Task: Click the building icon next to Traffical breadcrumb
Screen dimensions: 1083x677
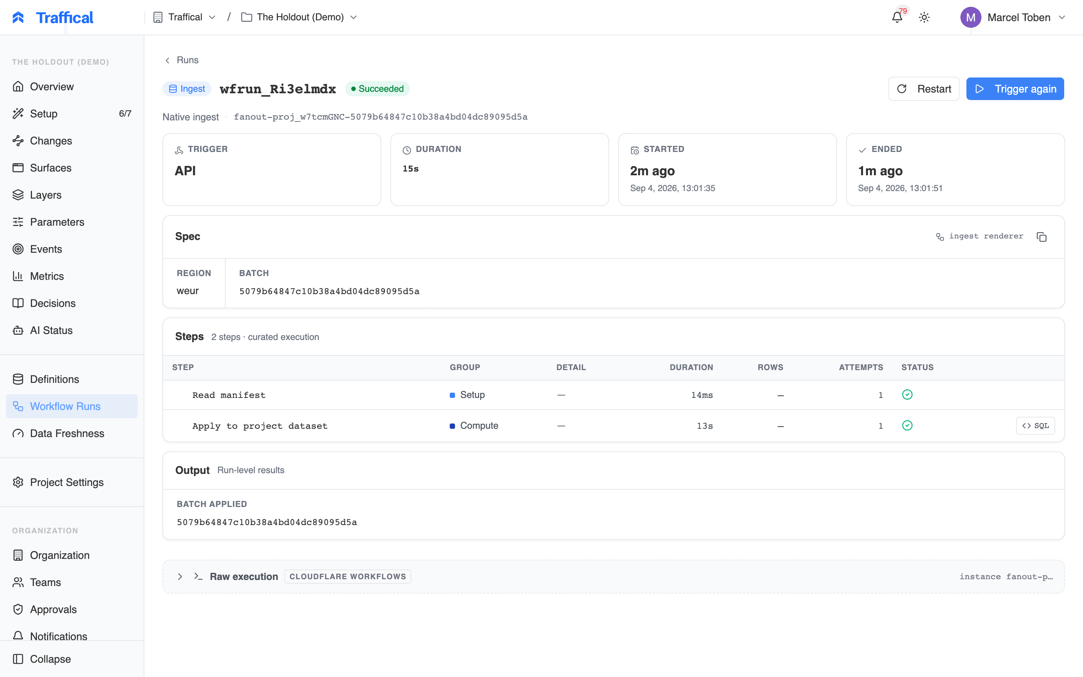Action: 158,17
